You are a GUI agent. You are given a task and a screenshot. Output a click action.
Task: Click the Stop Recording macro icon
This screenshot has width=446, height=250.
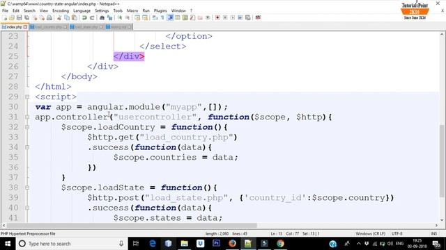[x=225, y=17]
